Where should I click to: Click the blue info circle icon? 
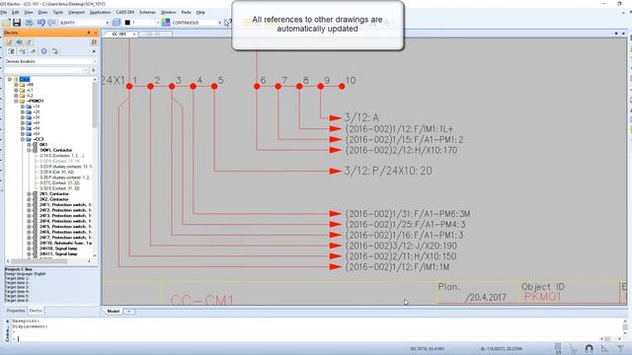tap(43, 51)
